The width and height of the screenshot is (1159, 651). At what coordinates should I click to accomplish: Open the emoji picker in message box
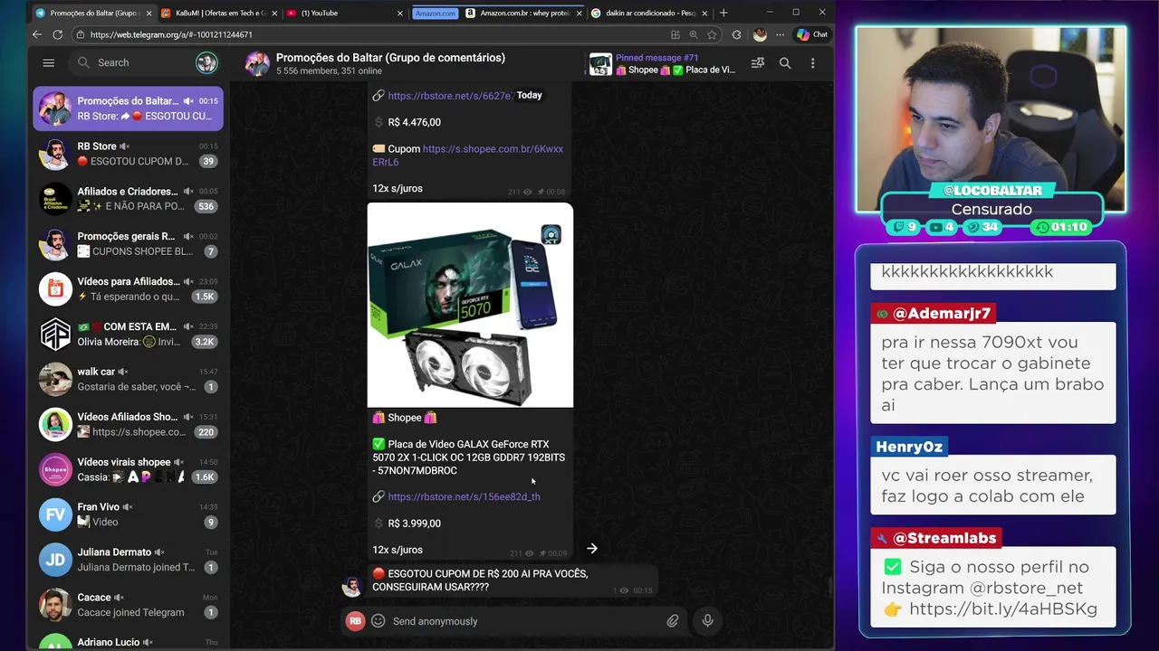click(378, 621)
